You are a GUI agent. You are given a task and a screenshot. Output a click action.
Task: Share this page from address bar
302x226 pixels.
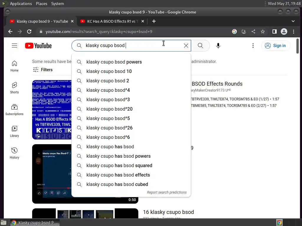pyautogui.click(x=253, y=31)
